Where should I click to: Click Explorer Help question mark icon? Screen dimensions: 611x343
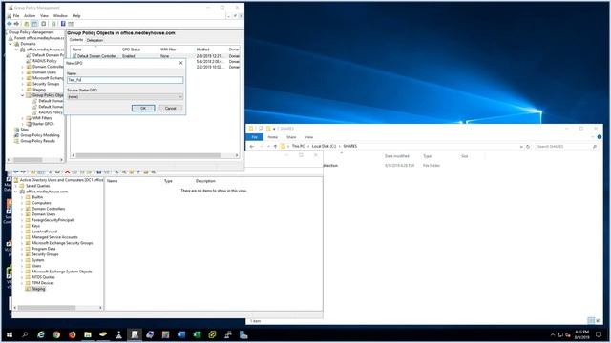click(600, 137)
